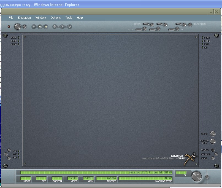Click the small reset knob beside power knob
Image resolution: width=222 pixels, height=188 pixels.
[x=25, y=27]
